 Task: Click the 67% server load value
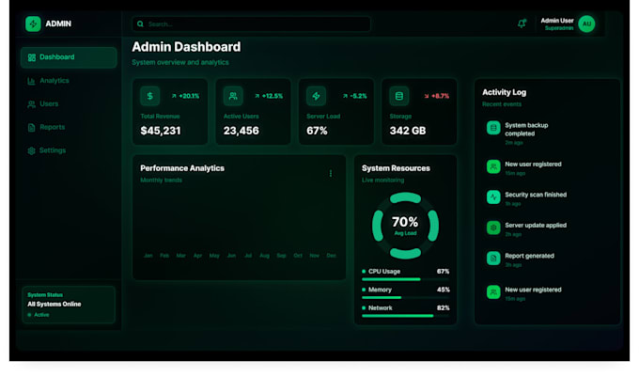(x=317, y=131)
